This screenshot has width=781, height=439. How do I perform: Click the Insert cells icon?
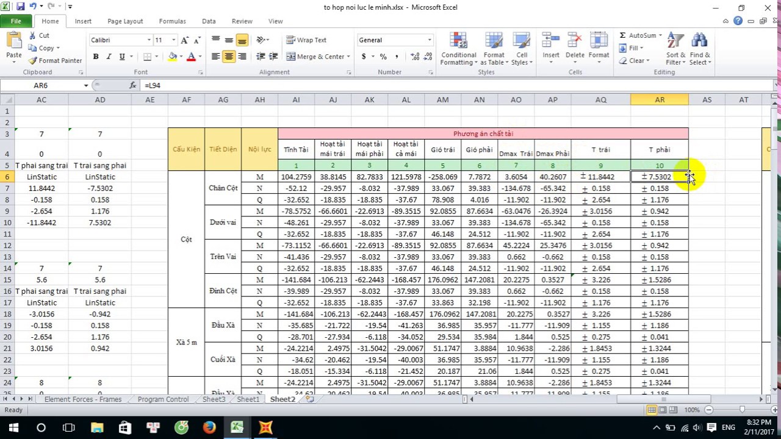point(551,41)
